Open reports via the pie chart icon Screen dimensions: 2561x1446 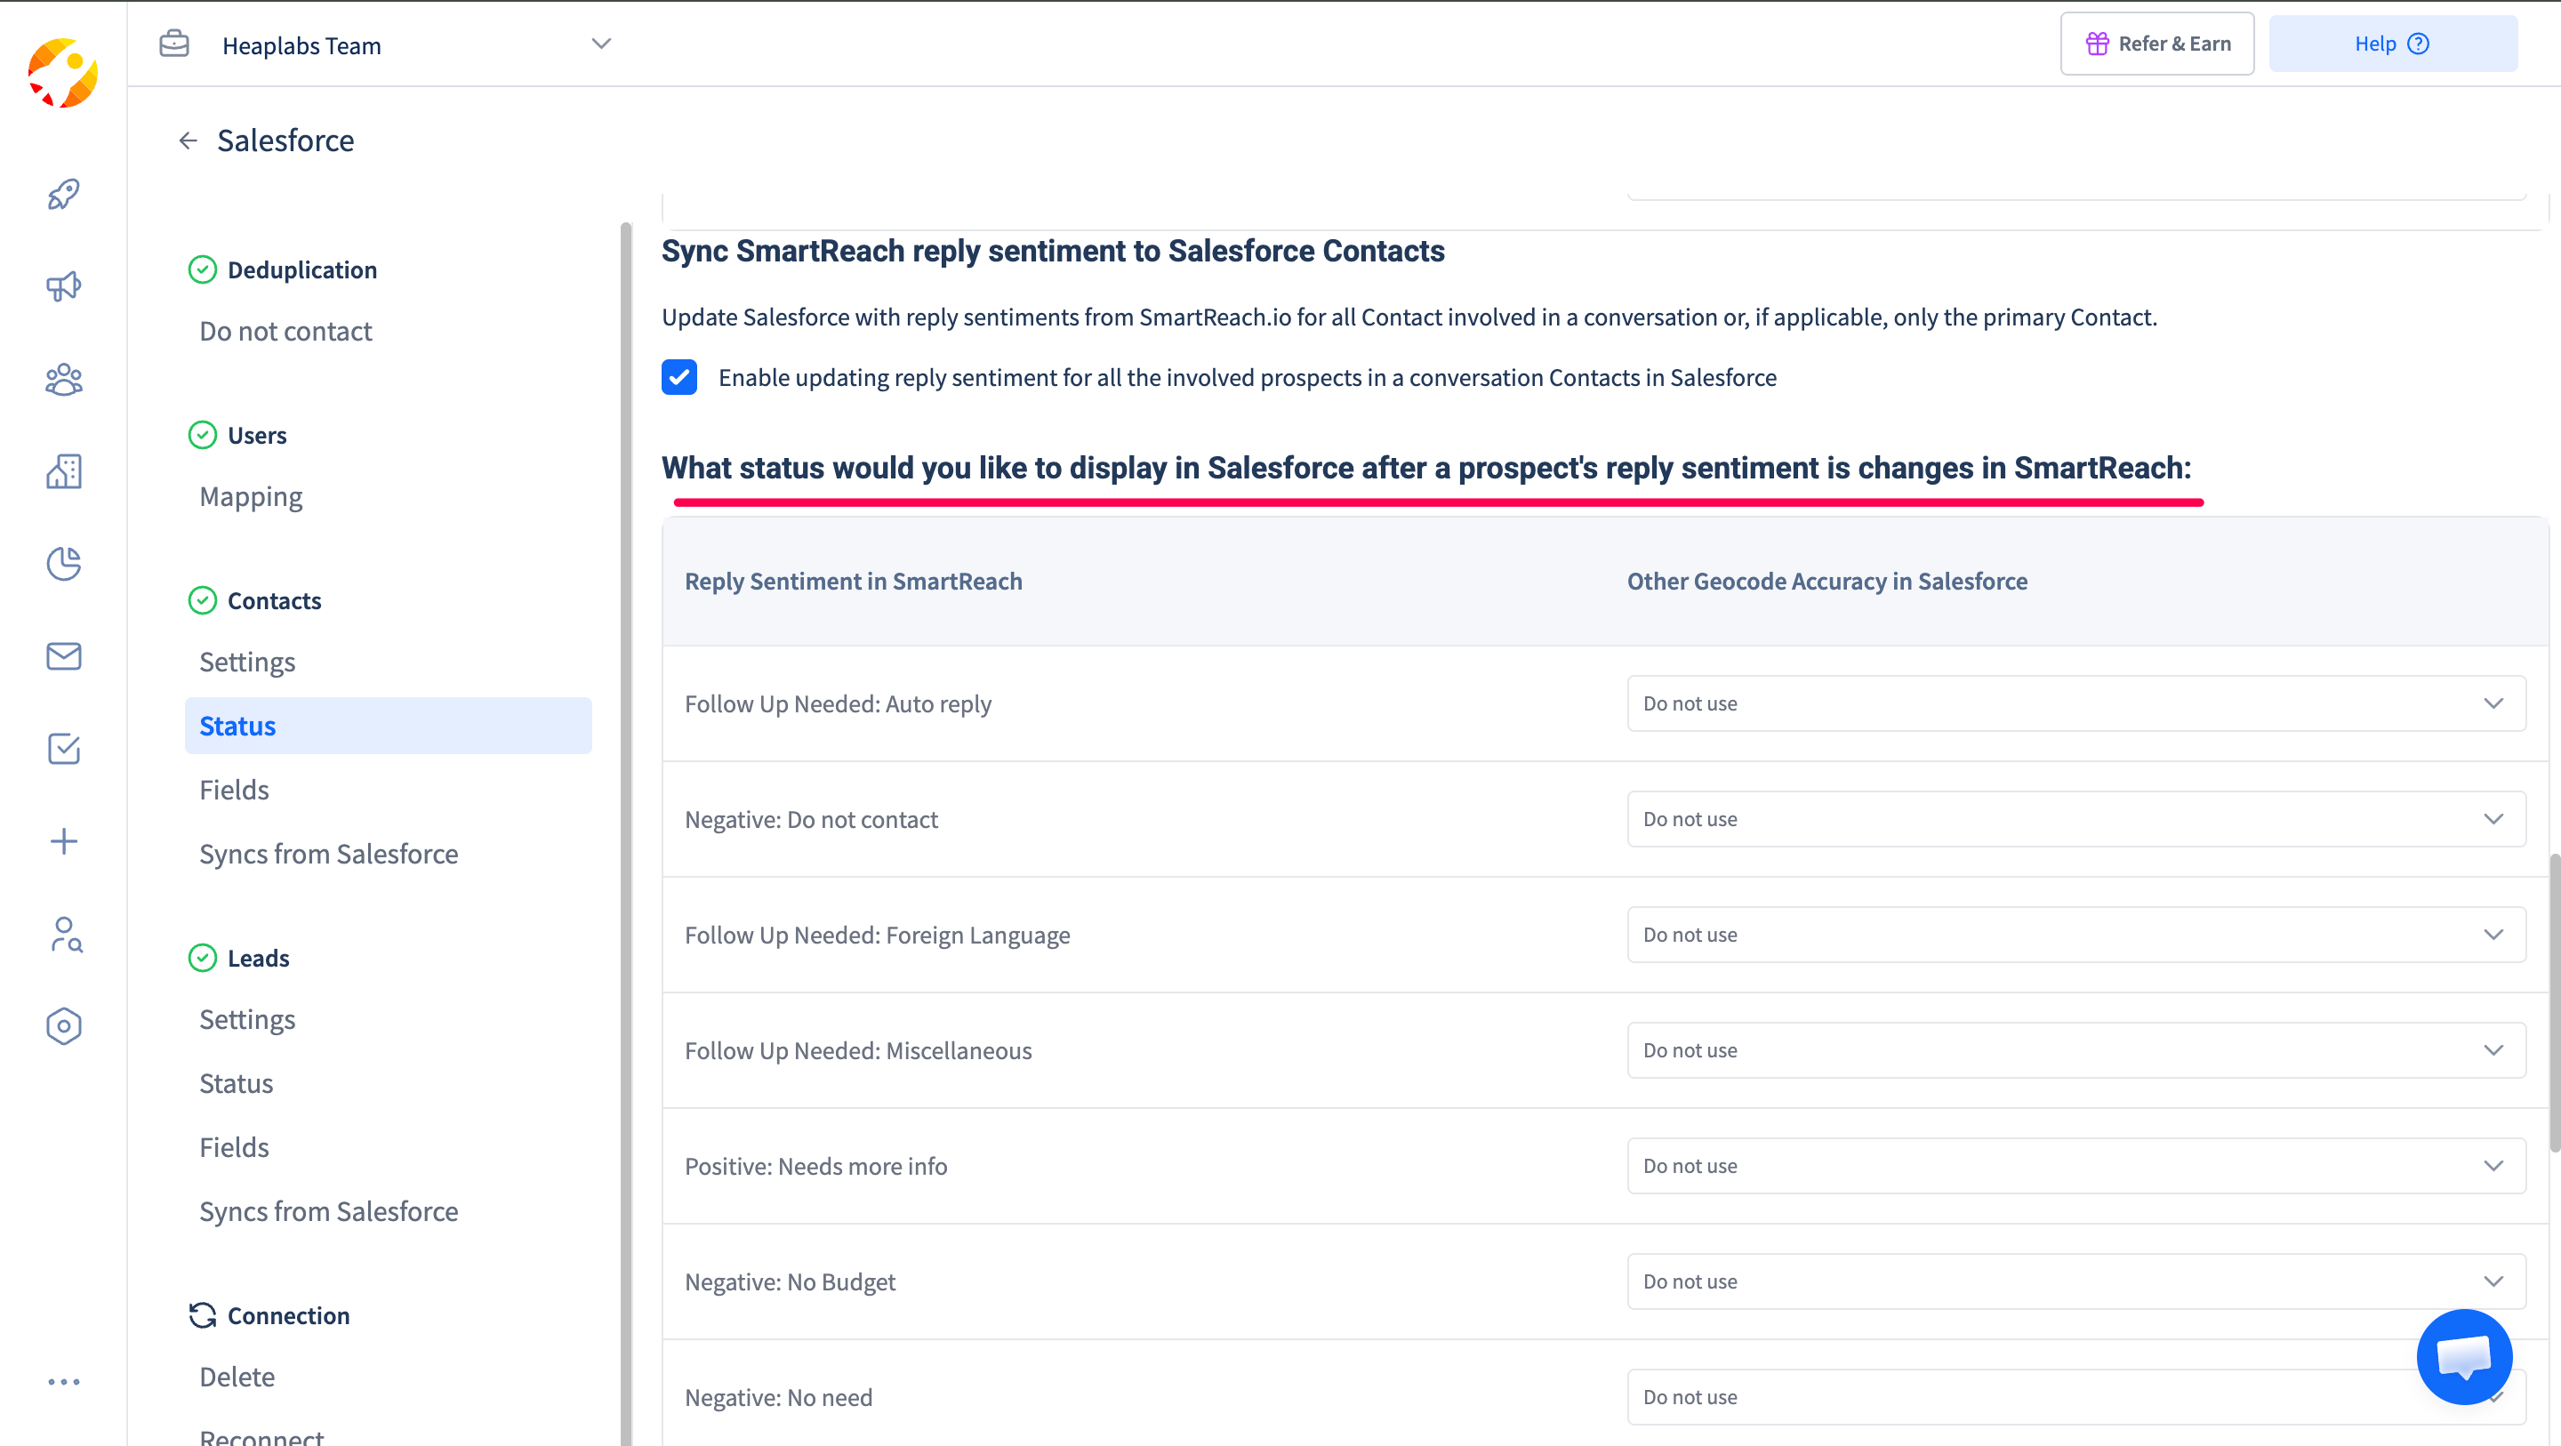64,564
